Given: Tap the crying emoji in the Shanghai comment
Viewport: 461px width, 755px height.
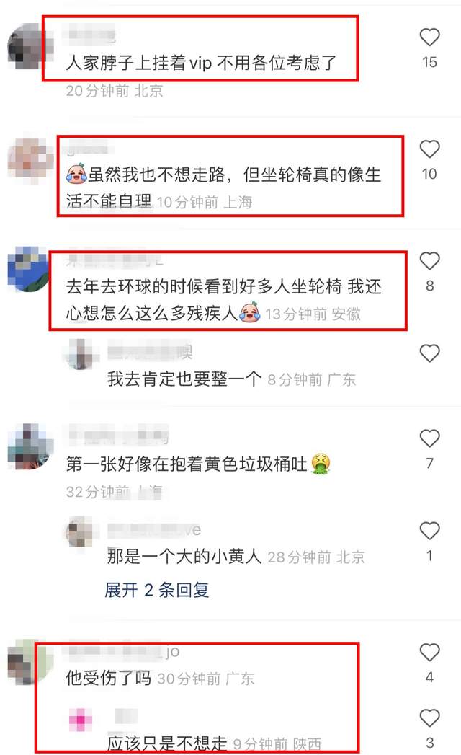Looking at the screenshot, I should (x=76, y=175).
